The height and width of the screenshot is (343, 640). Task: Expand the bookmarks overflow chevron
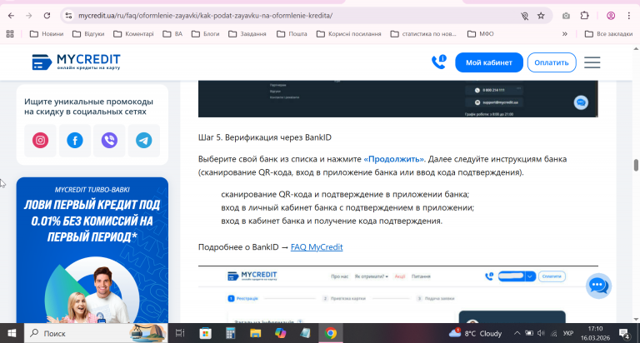[x=565, y=34]
